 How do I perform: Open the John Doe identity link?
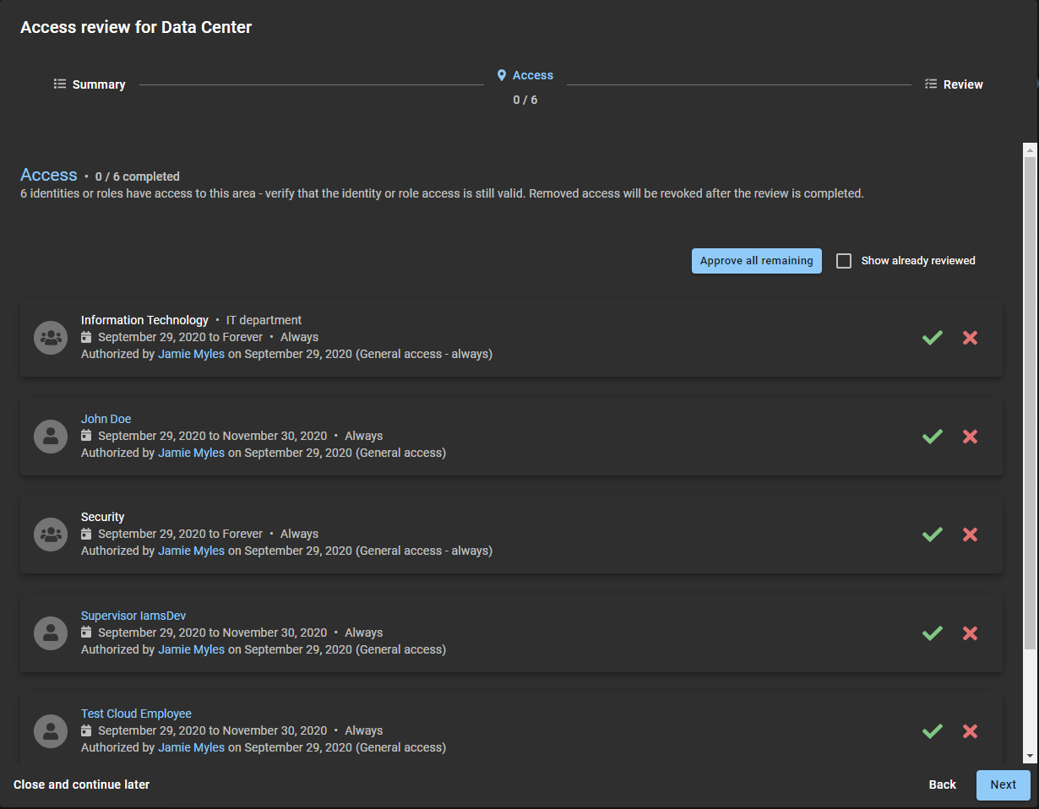(x=106, y=419)
